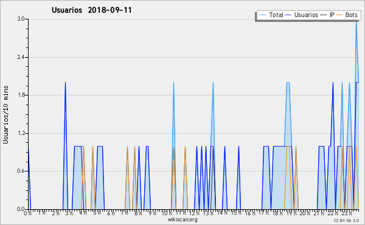Click the 18 h x-axis label
Viewport: 365px width, 225px height.
(x=277, y=213)
